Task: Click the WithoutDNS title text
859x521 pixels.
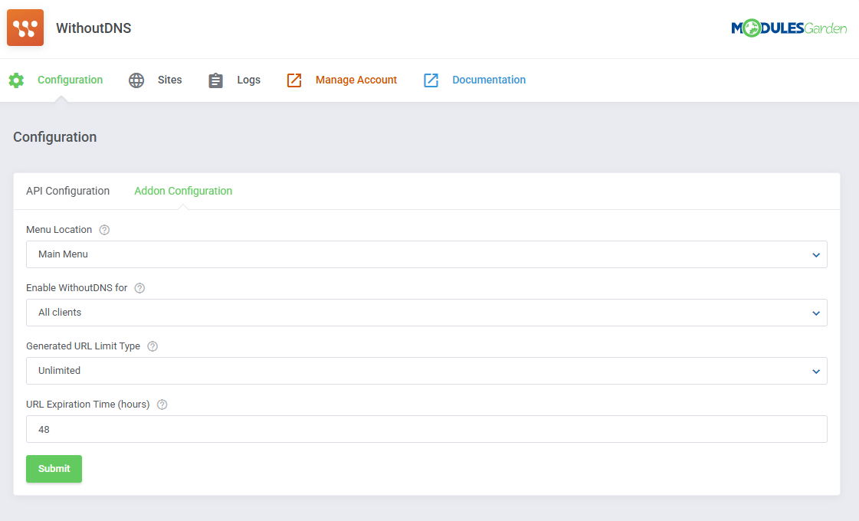Action: pyautogui.click(x=93, y=28)
